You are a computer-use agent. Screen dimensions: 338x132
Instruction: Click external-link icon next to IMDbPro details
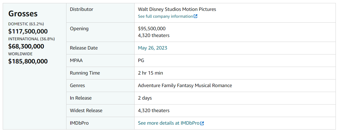coord(202,123)
